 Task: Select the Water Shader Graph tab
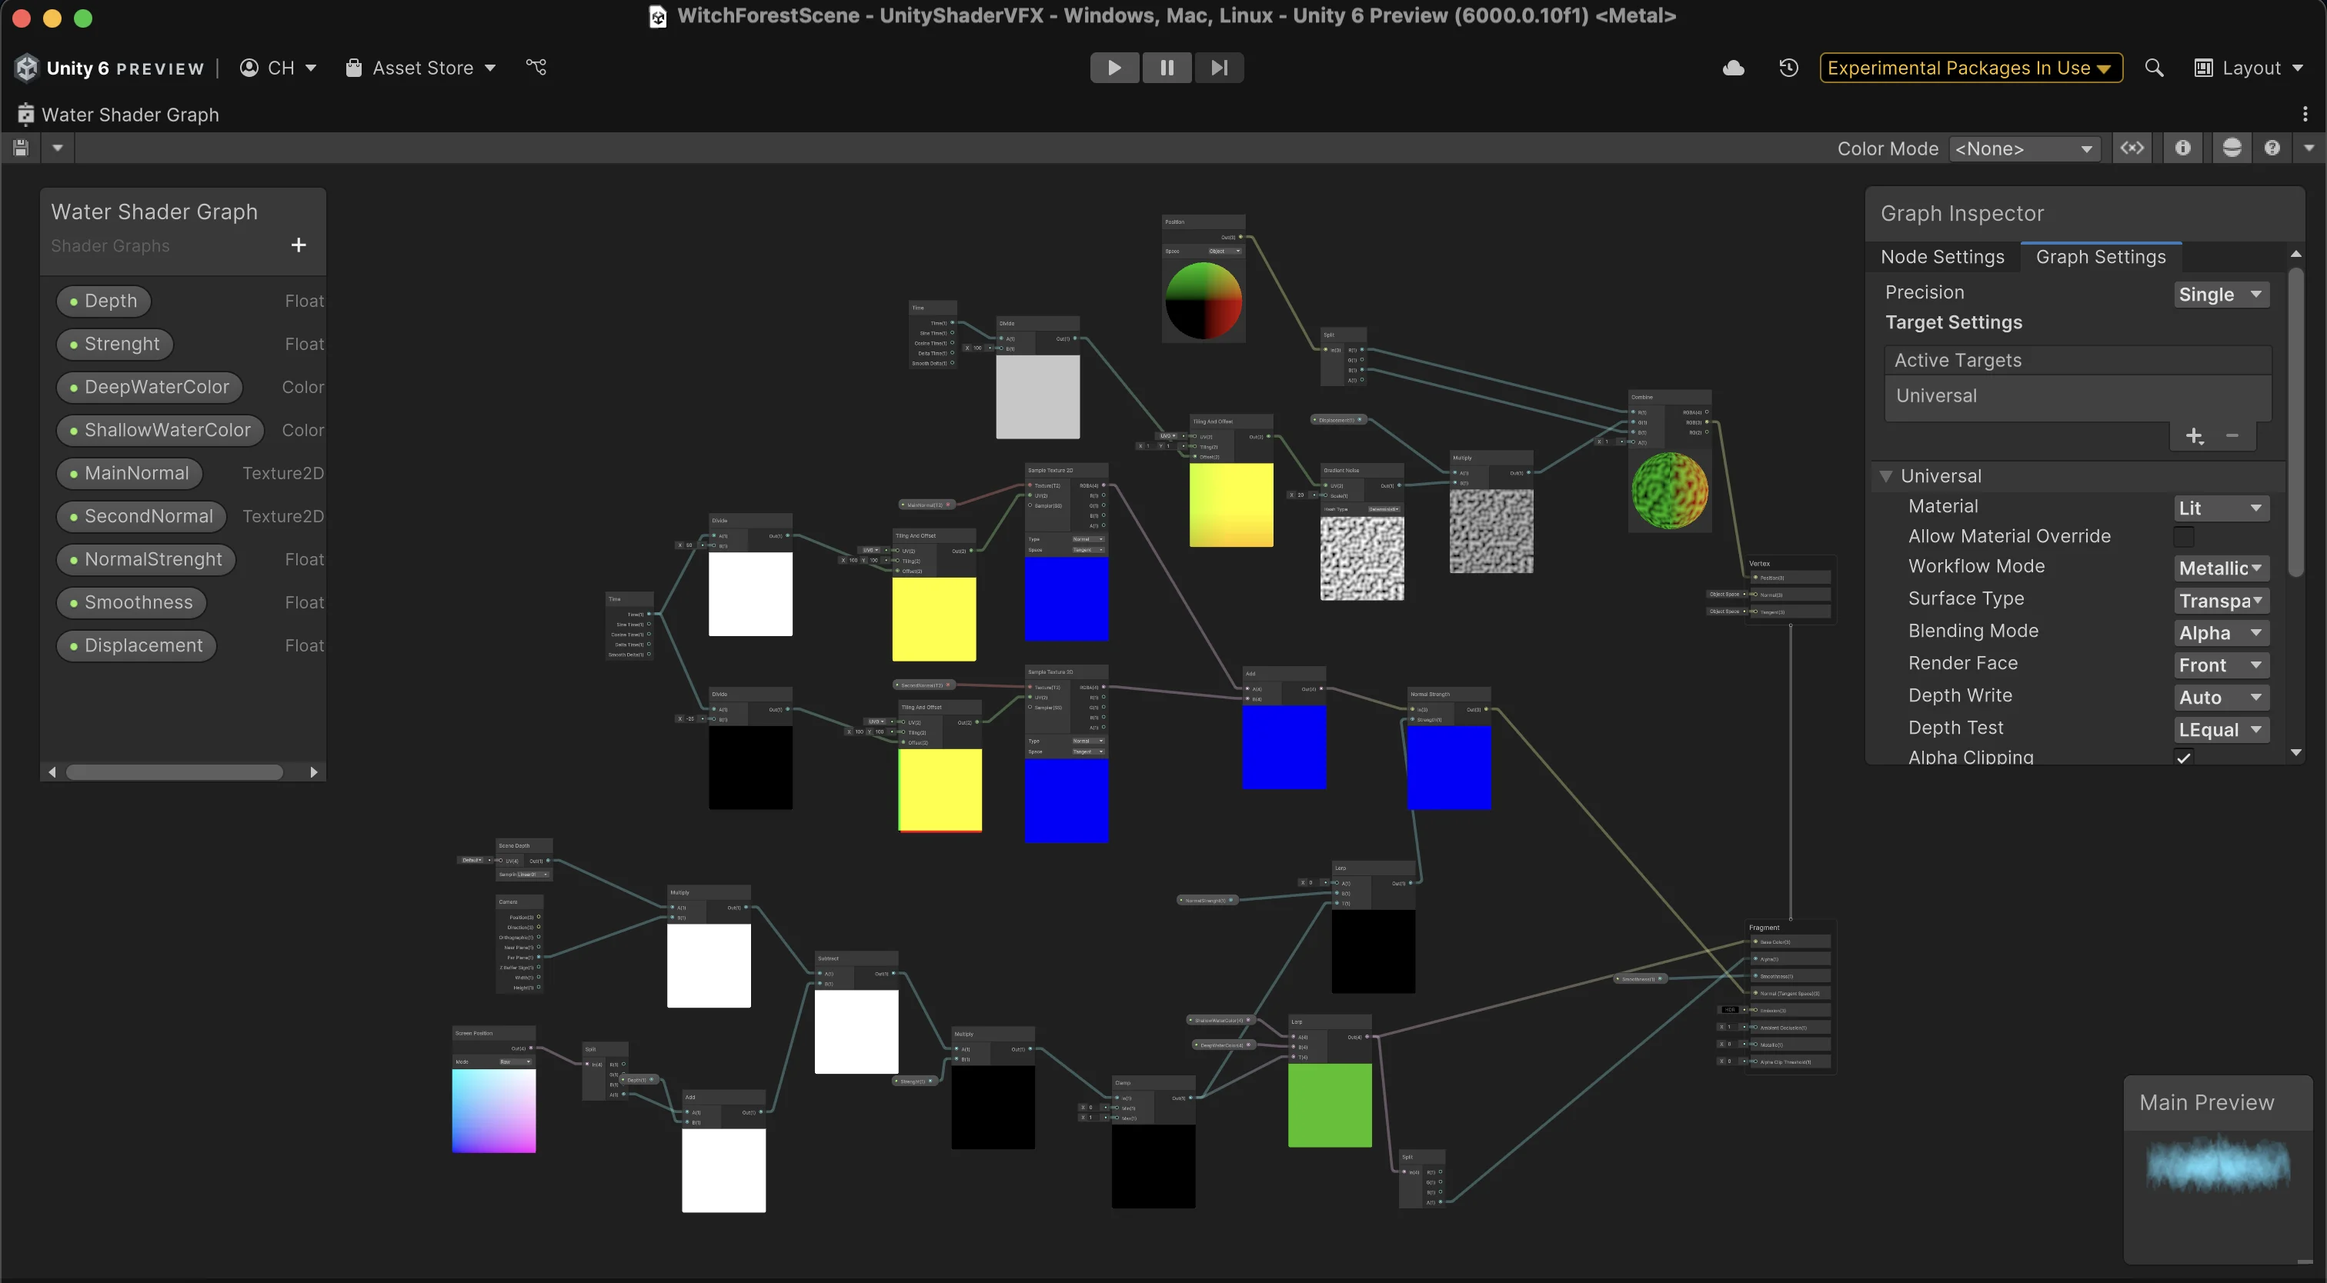119,115
